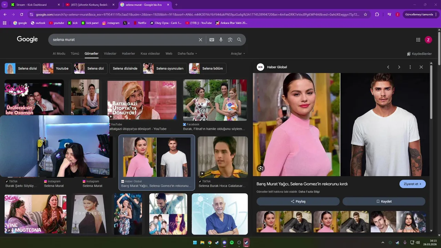
Task: Select the Web search tab
Action: click(169, 54)
